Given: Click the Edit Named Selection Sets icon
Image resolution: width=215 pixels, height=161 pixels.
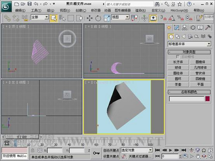Looking at the screenshot, I should (x=199, y=18).
